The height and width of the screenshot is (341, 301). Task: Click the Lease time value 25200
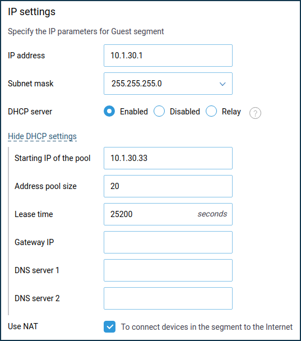pos(121,214)
